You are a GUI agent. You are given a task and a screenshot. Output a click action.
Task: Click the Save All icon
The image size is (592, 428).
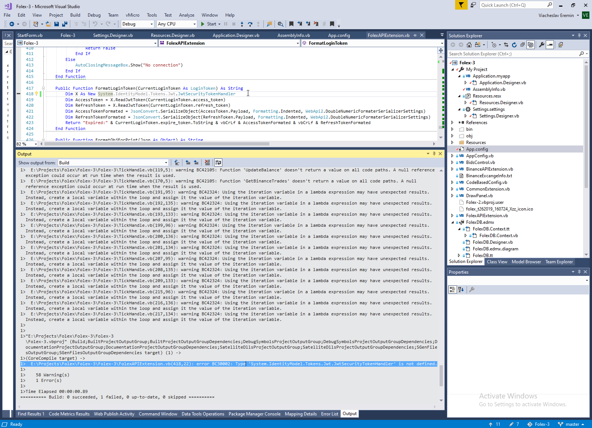[x=65, y=24]
